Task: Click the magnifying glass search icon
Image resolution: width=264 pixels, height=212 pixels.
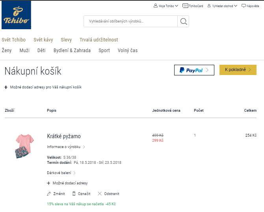Action: click(183, 21)
